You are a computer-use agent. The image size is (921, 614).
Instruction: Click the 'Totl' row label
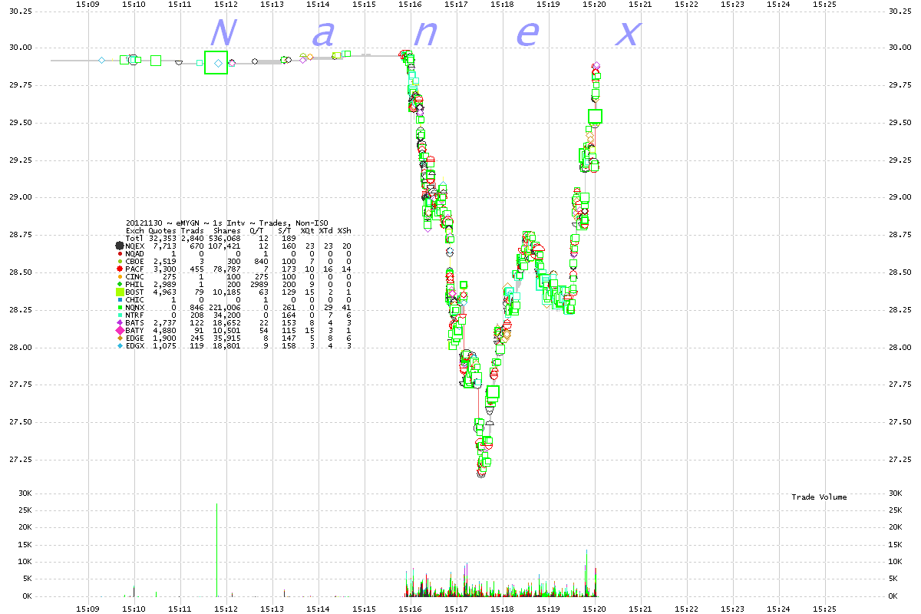point(134,238)
